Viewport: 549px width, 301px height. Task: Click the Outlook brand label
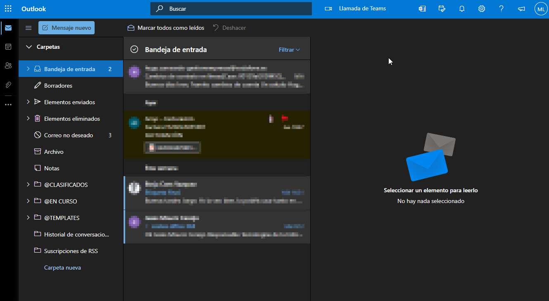34,9
